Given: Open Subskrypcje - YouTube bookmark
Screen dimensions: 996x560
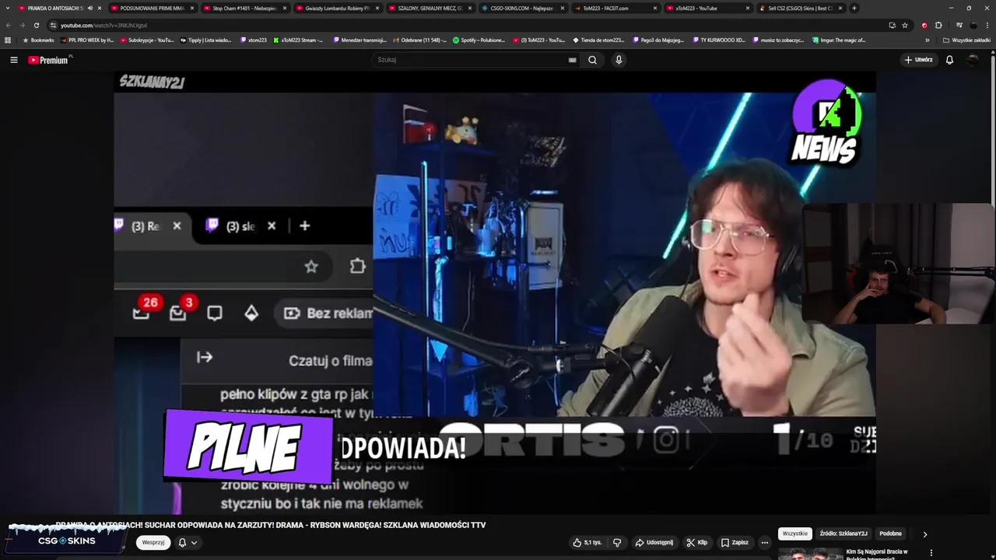Looking at the screenshot, I should click(x=147, y=40).
